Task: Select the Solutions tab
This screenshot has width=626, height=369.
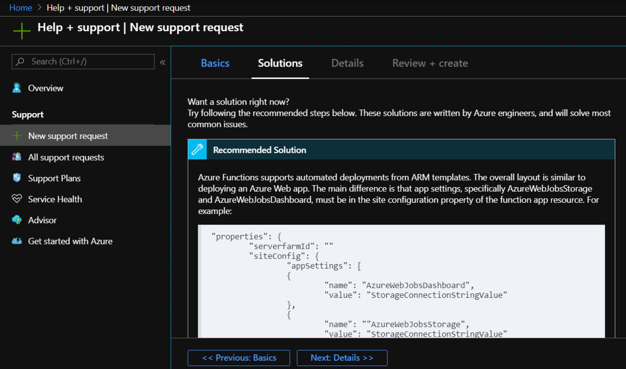Action: [x=280, y=63]
